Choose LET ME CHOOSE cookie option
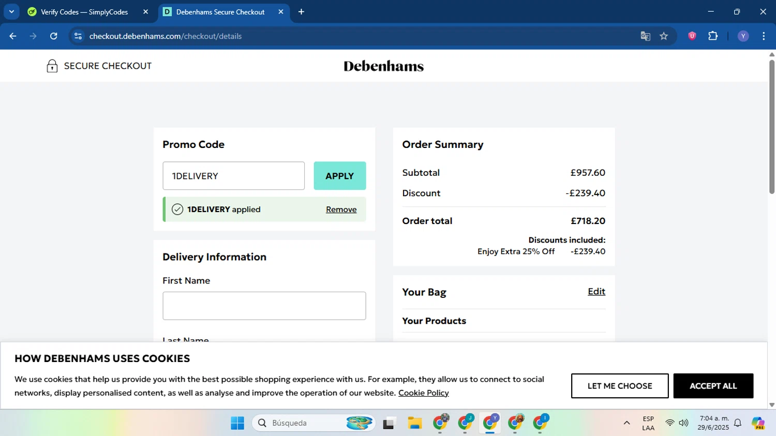This screenshot has width=776, height=436. pos(620,386)
